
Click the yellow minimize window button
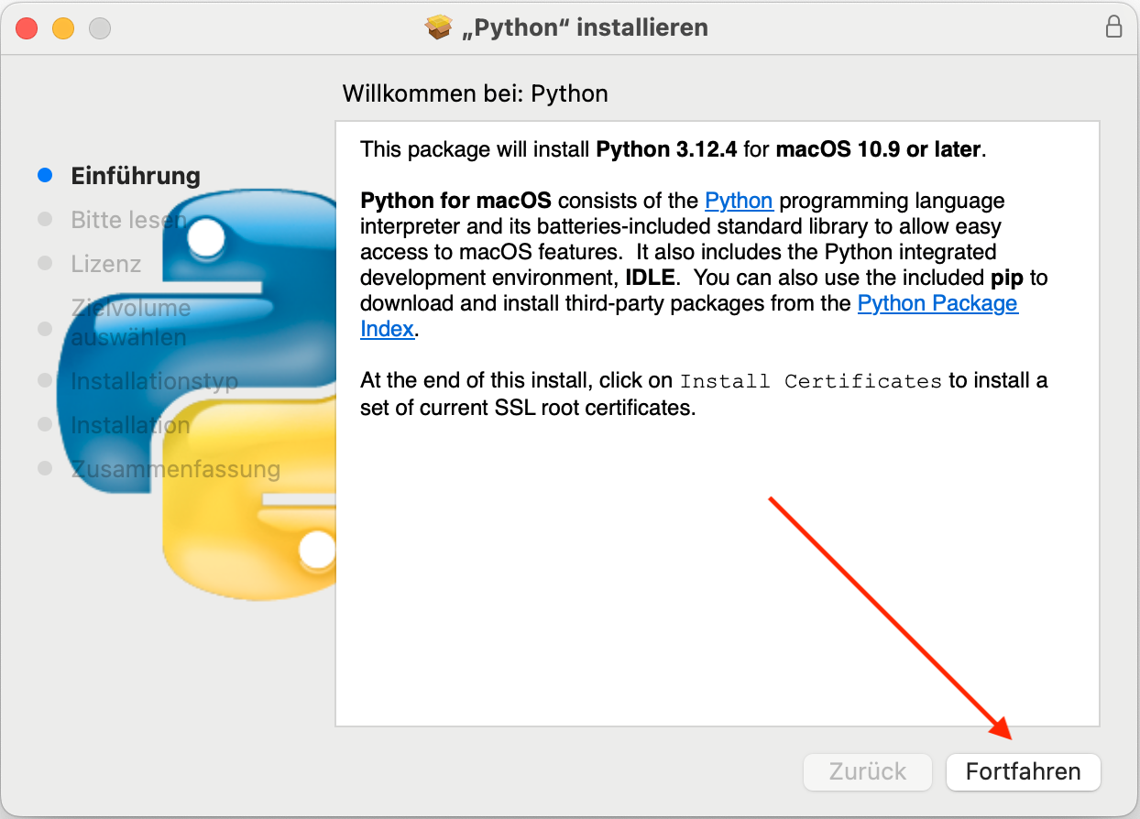click(63, 27)
